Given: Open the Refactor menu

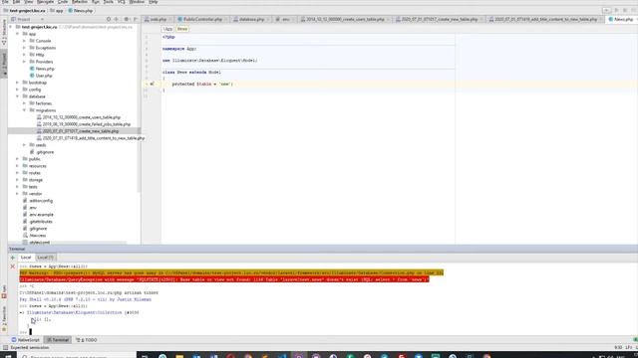Looking at the screenshot, I should (x=80, y=2).
